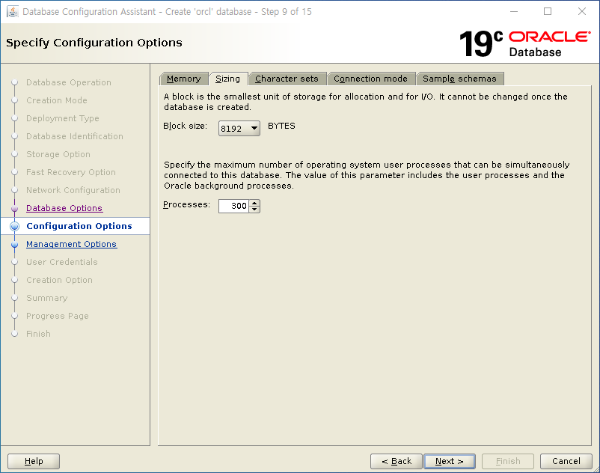
Task: Go to Database Options step link
Action: [64, 208]
